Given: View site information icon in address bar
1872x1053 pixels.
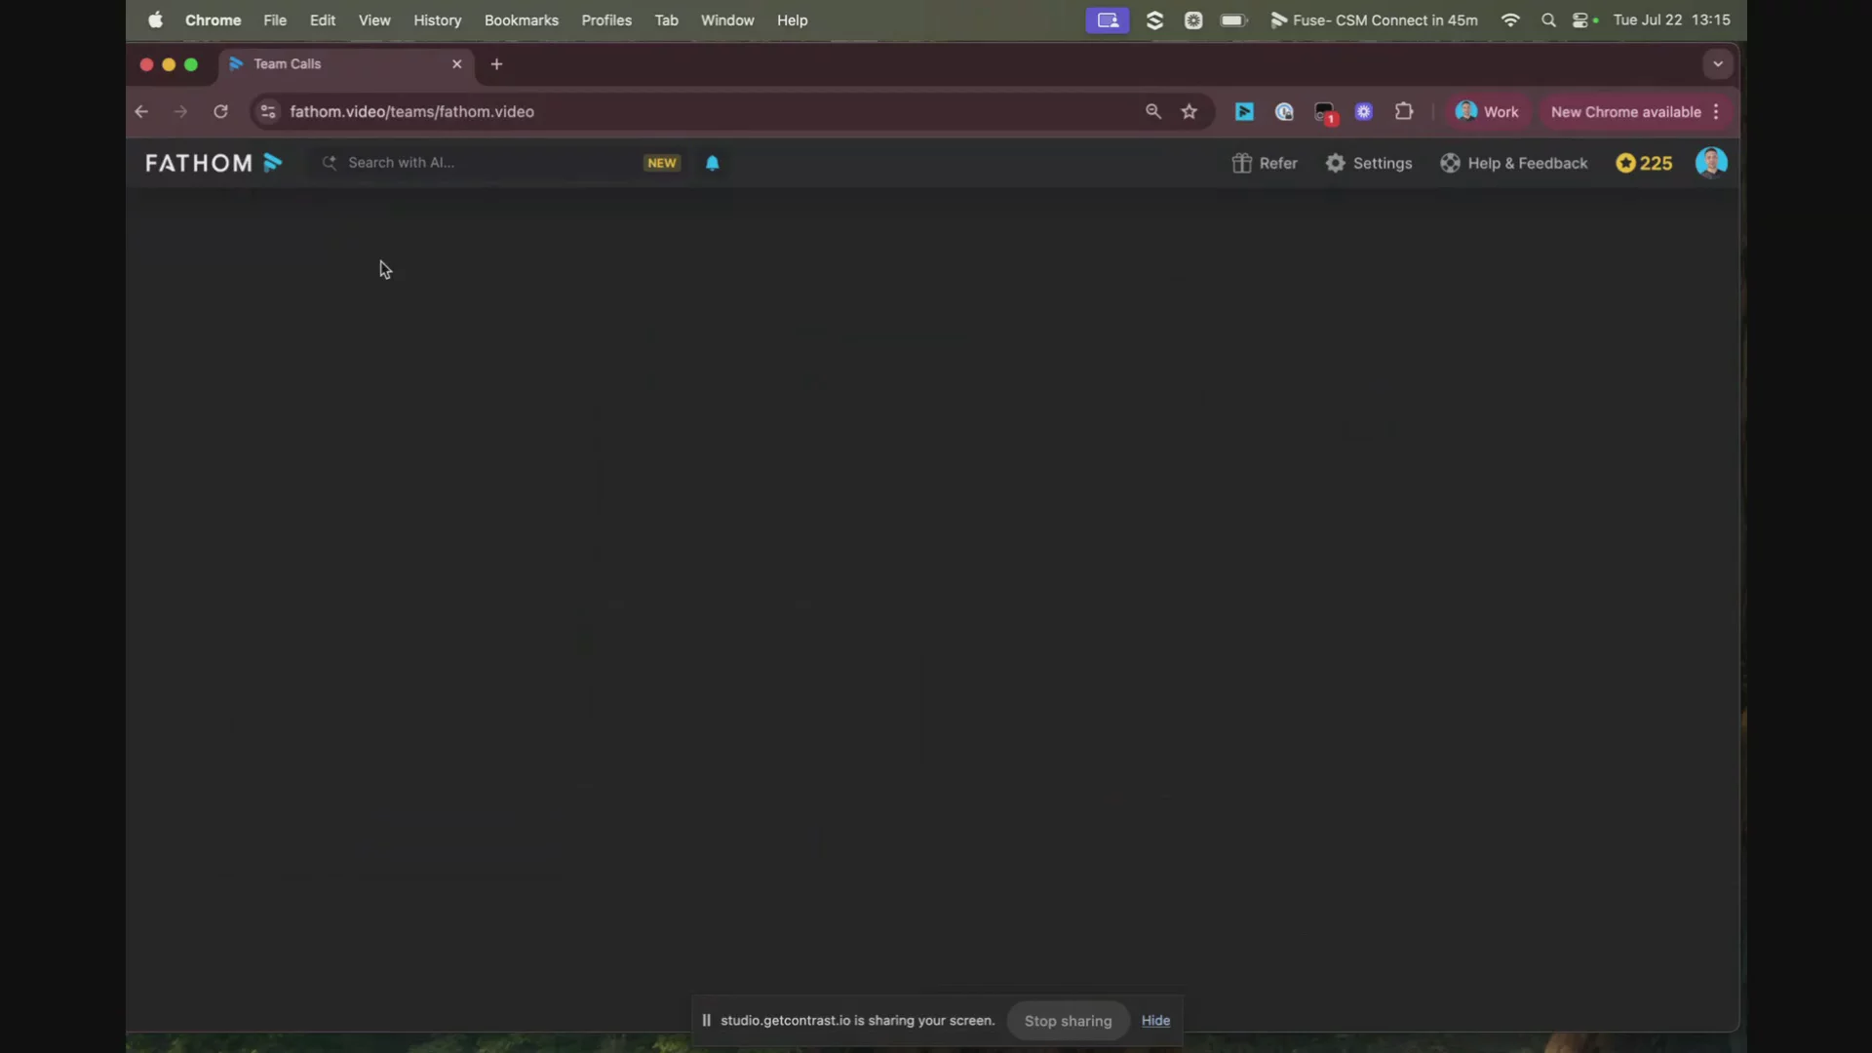Looking at the screenshot, I should pos(268,111).
